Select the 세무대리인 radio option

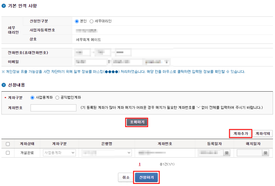pyautogui.click(x=91, y=21)
